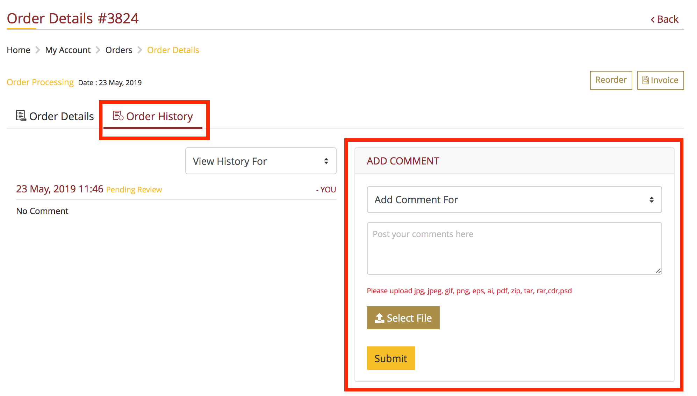Navigate to Orders breadcrumb link
The image size is (697, 396).
119,50
